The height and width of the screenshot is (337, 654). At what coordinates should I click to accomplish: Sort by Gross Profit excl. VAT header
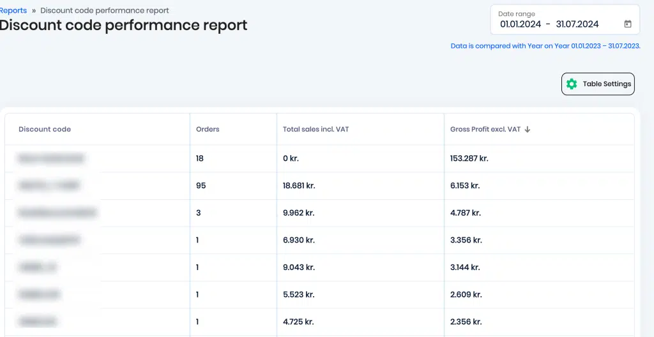pos(485,130)
